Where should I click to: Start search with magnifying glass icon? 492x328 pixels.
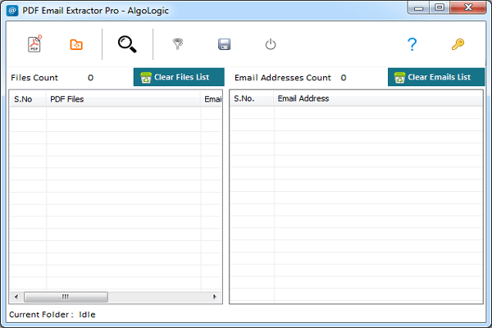coord(127,44)
